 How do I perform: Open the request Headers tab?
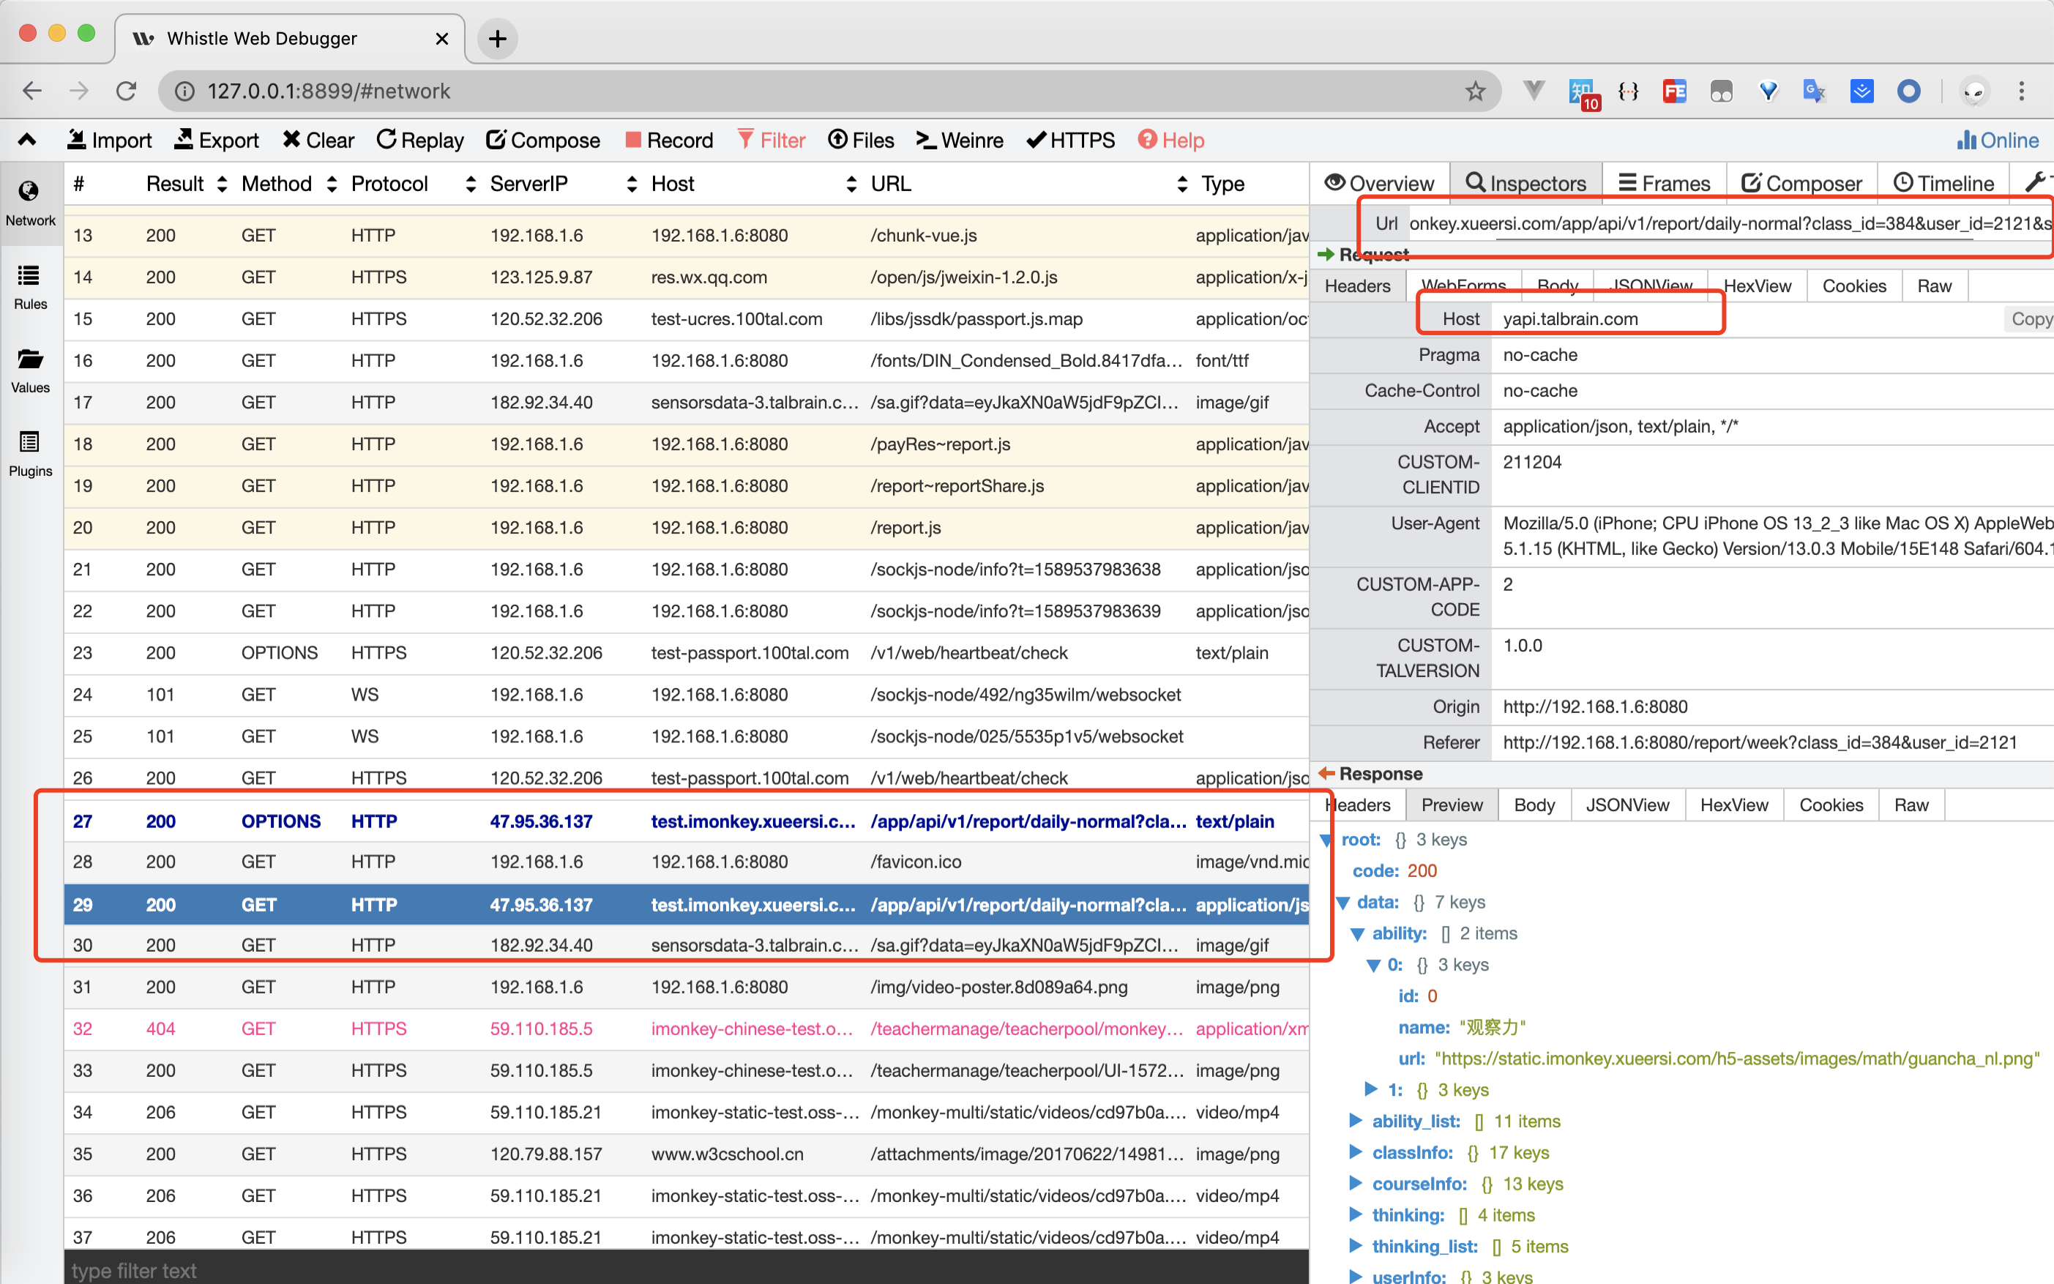click(1357, 286)
